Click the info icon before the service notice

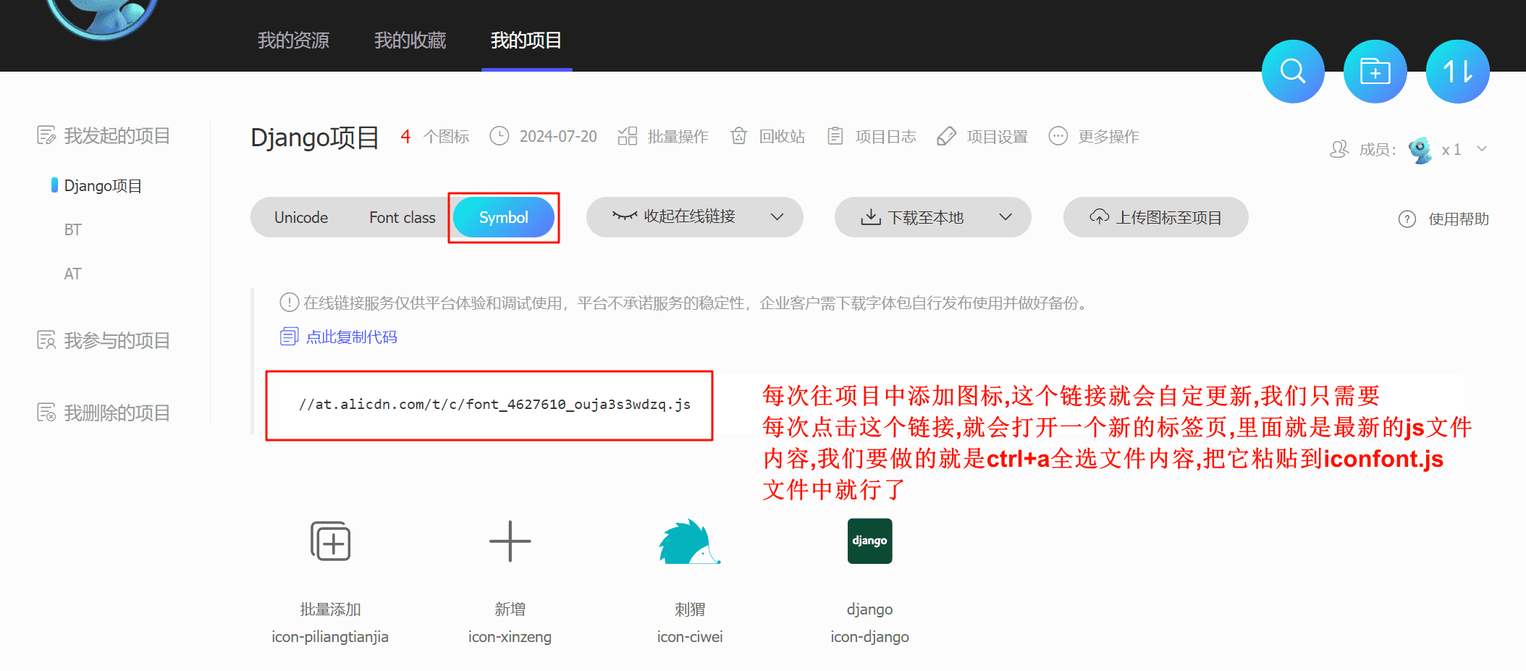tap(289, 303)
